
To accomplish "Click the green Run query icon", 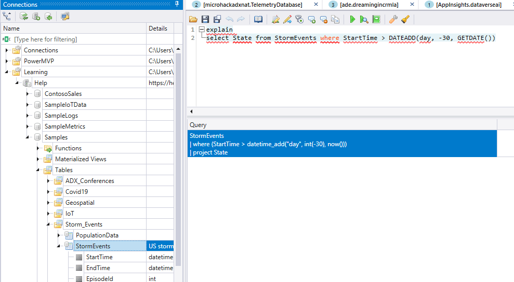I will (352, 19).
